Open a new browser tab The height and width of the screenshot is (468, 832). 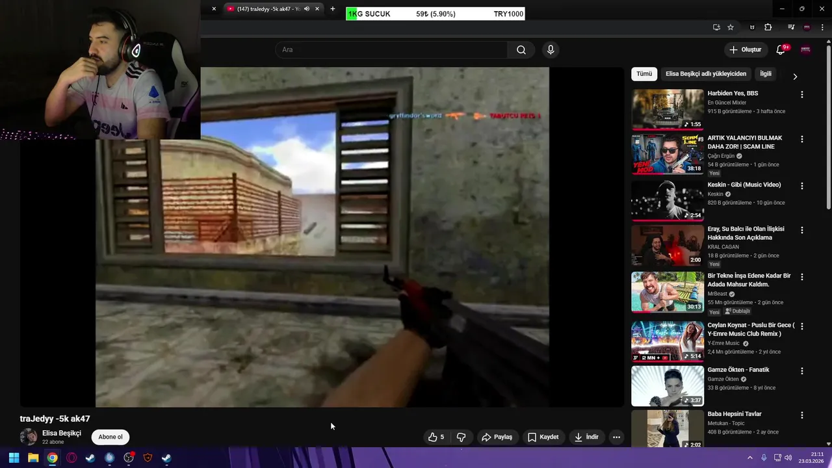(333, 8)
